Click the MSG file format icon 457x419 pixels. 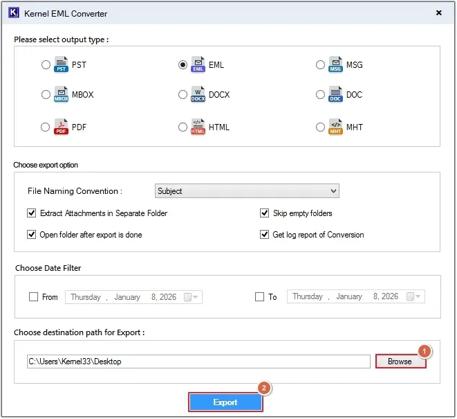[x=335, y=65]
